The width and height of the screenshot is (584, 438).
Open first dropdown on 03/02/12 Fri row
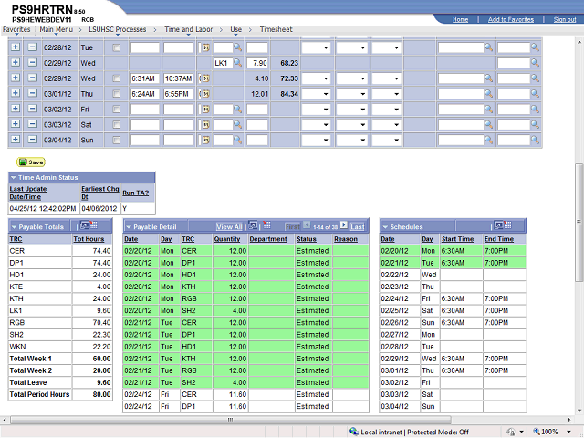[316, 109]
